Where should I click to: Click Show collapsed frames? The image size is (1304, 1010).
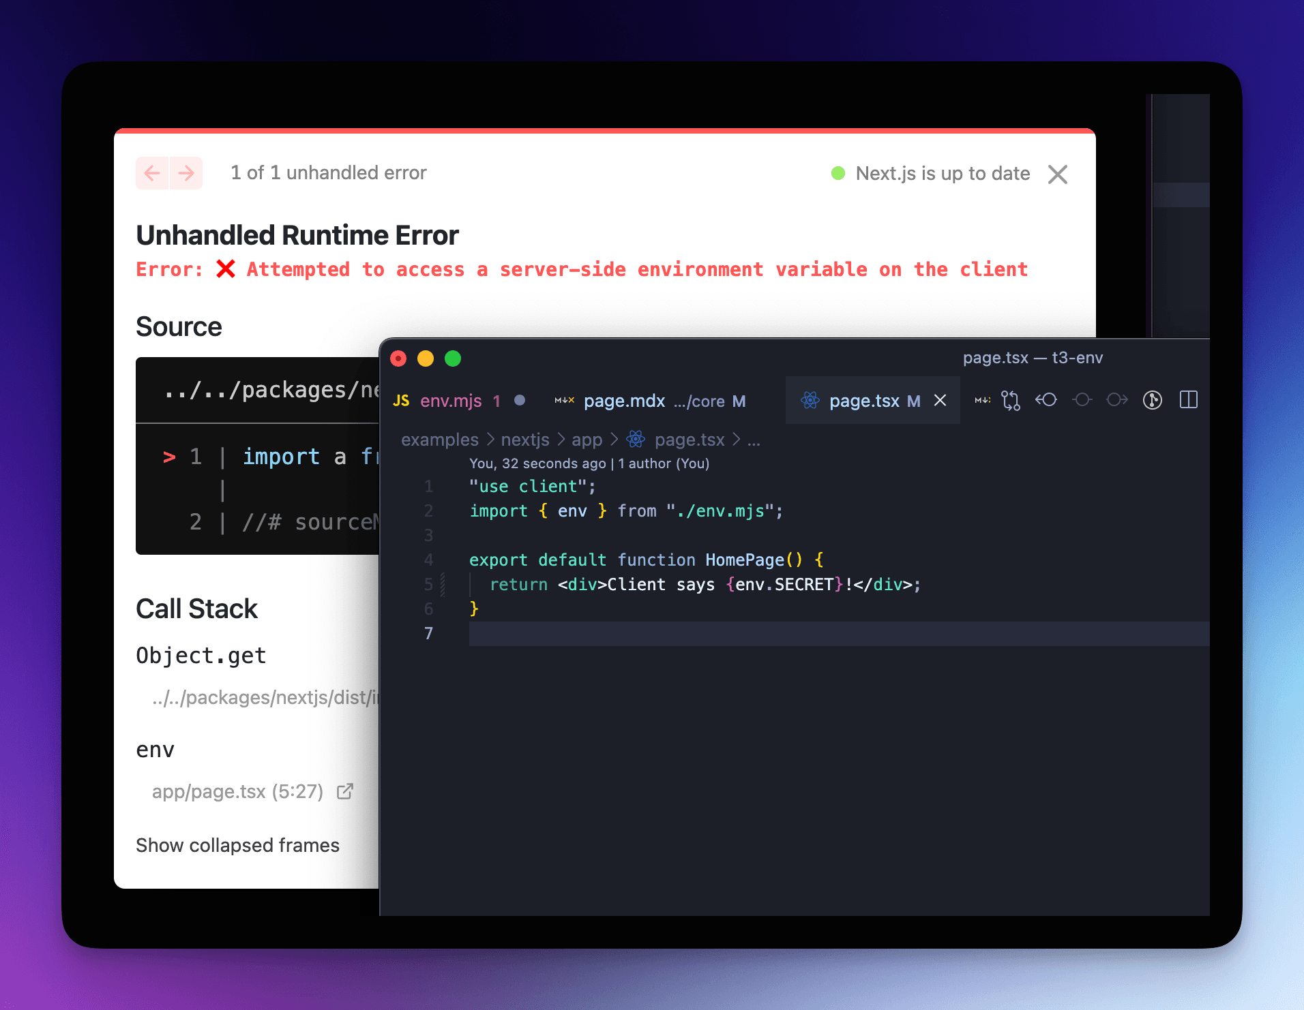click(x=237, y=845)
